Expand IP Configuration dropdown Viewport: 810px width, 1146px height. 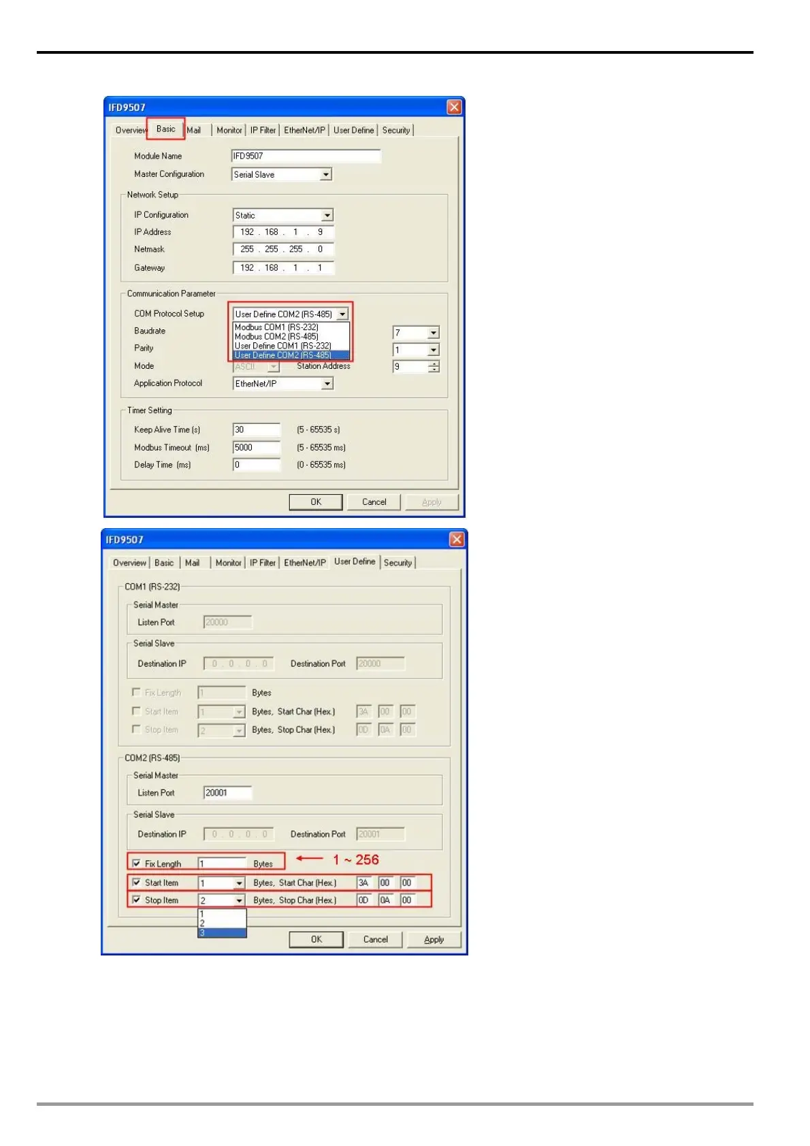tap(327, 215)
